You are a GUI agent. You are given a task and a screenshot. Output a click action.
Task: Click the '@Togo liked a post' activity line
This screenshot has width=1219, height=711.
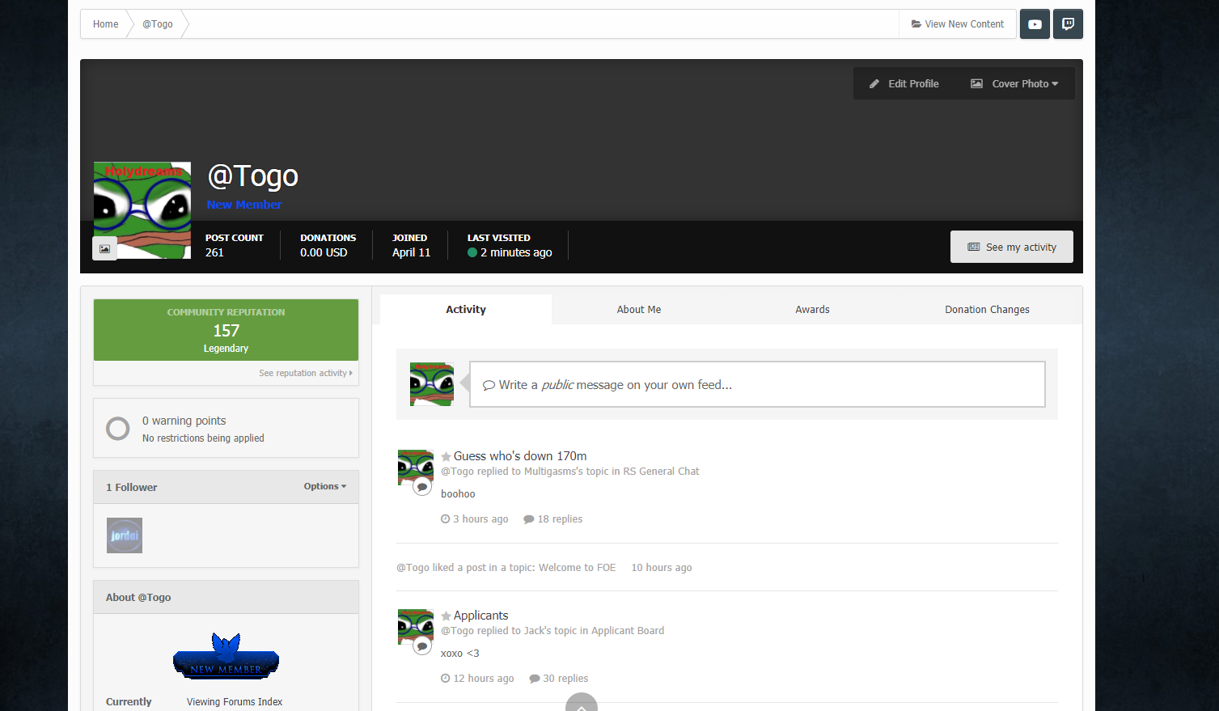[506, 568]
